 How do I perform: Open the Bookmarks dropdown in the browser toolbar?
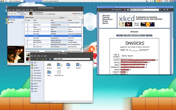click(x=118, y=10)
